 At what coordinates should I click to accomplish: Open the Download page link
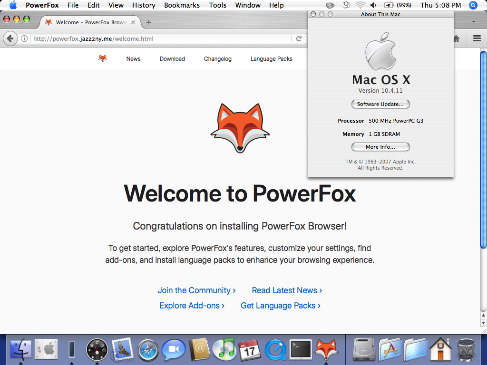coord(172,58)
